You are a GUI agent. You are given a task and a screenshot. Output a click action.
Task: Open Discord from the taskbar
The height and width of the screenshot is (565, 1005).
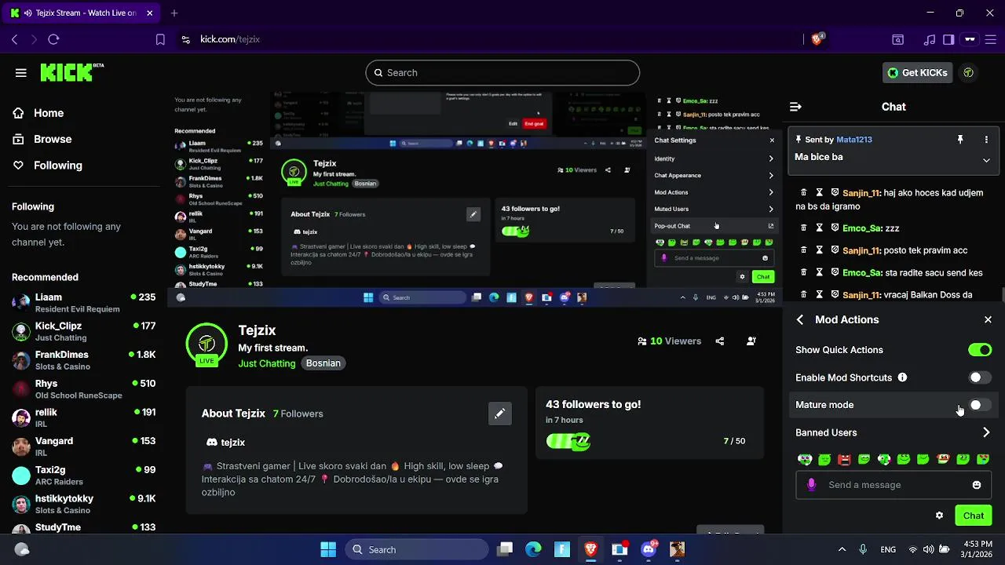[x=649, y=549]
